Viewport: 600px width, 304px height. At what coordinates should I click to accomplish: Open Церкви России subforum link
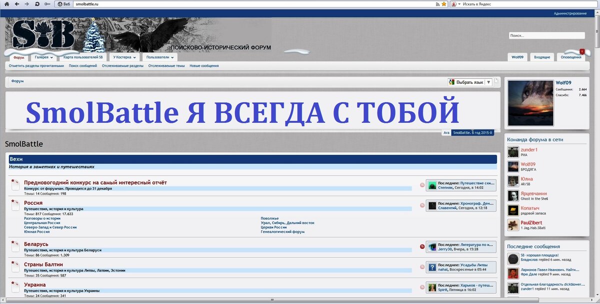[274, 227]
